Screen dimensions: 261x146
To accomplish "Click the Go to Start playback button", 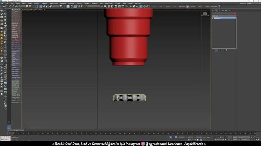I will pyautogui.click(x=216, y=137).
